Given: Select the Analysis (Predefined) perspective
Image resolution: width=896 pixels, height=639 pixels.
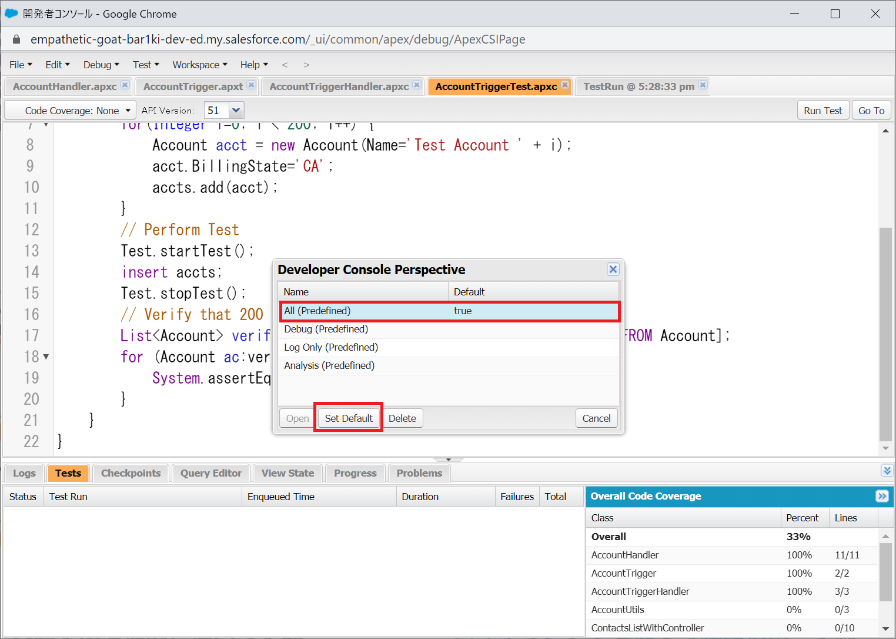Looking at the screenshot, I should tap(449, 365).
